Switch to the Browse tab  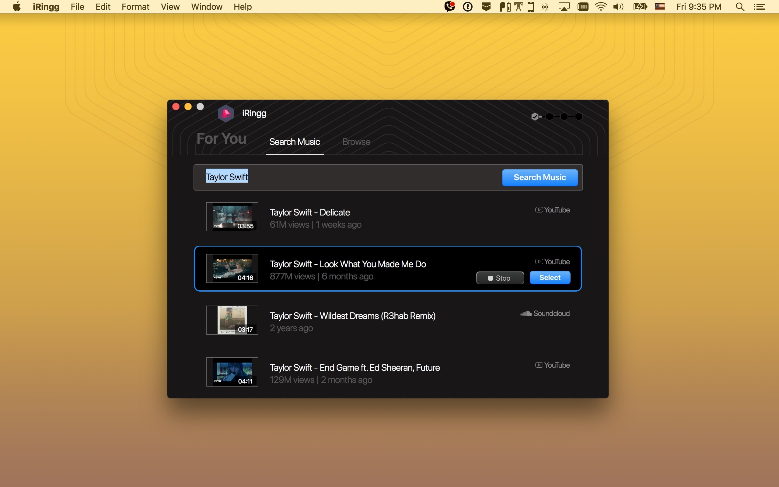tap(356, 142)
